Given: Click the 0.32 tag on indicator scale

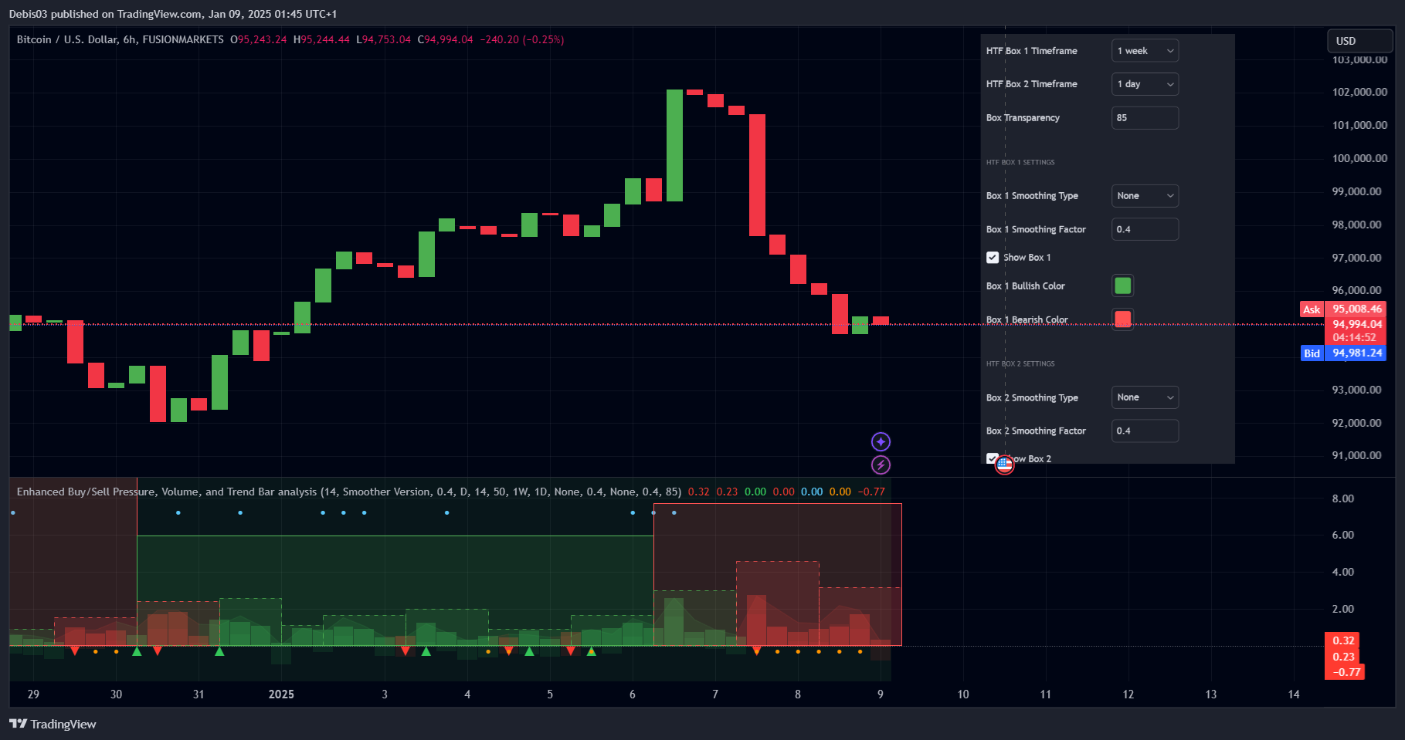Looking at the screenshot, I should (x=1342, y=640).
